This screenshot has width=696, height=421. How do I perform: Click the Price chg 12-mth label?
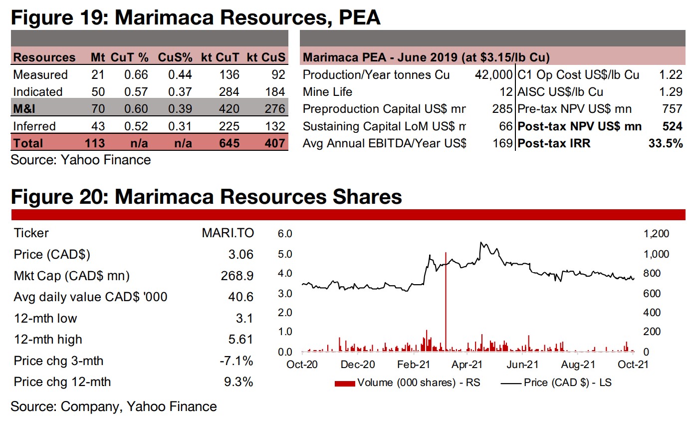coord(62,382)
